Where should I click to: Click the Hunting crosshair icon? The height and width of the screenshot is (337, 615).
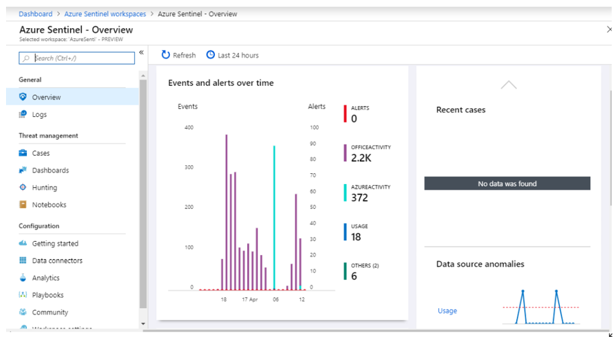(23, 187)
